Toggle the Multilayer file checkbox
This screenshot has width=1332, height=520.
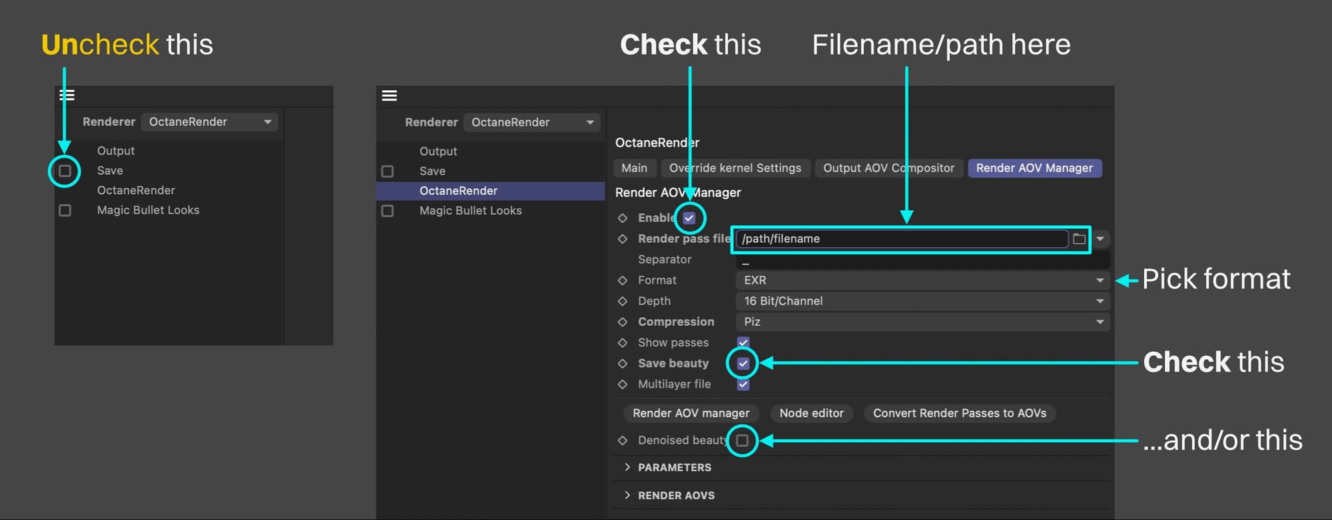pos(743,384)
